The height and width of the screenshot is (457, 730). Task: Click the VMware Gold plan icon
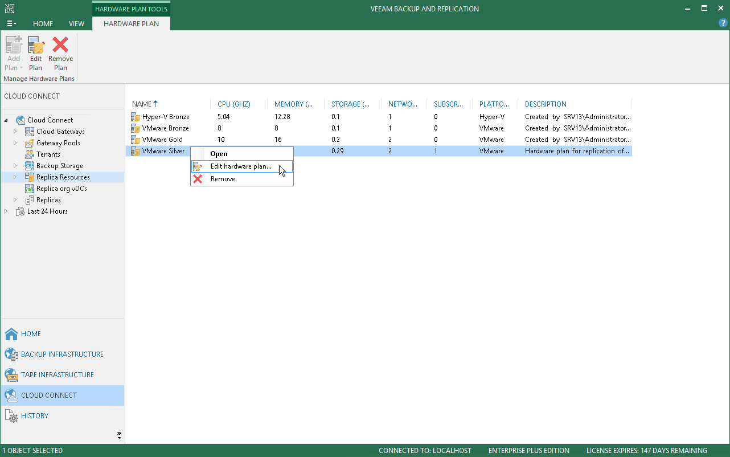point(136,140)
